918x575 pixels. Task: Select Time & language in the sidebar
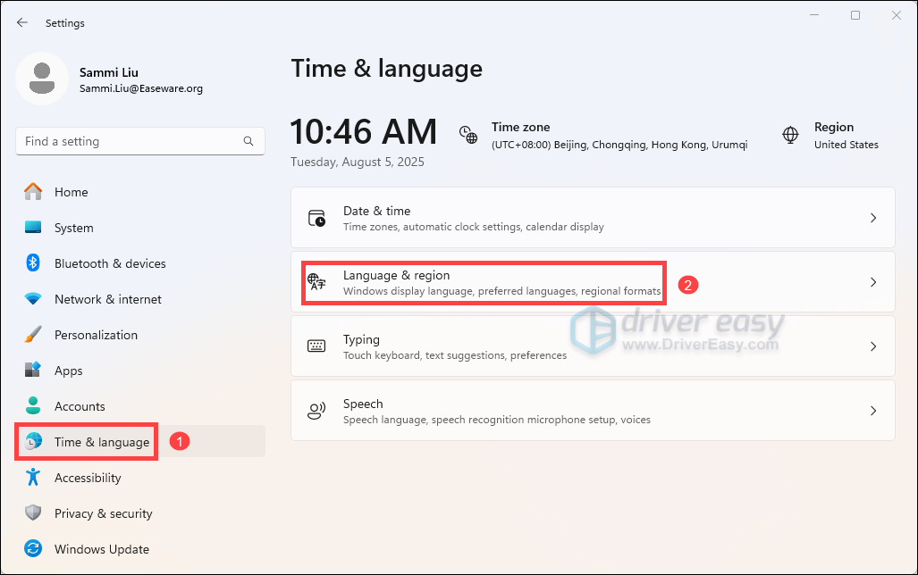click(x=85, y=441)
